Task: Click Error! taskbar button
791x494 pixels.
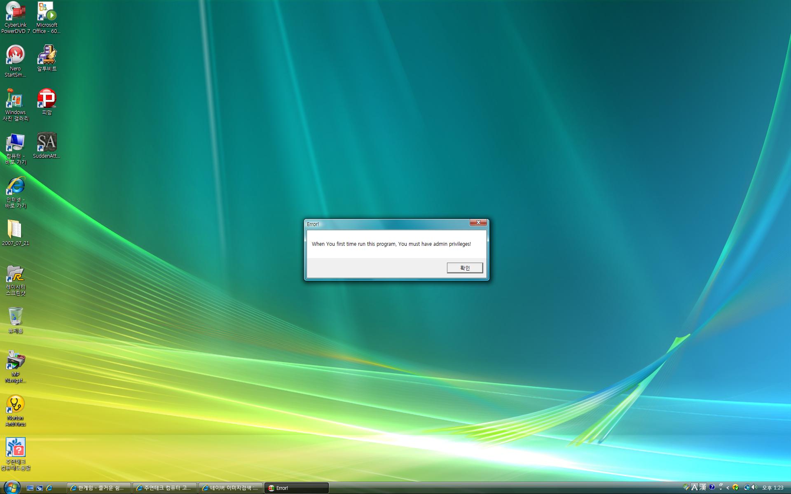Action: 297,488
